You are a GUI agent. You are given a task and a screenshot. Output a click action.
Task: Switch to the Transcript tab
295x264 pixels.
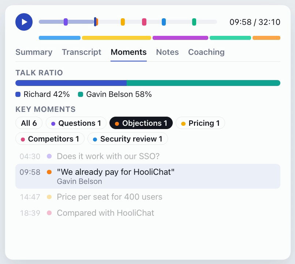(x=82, y=52)
